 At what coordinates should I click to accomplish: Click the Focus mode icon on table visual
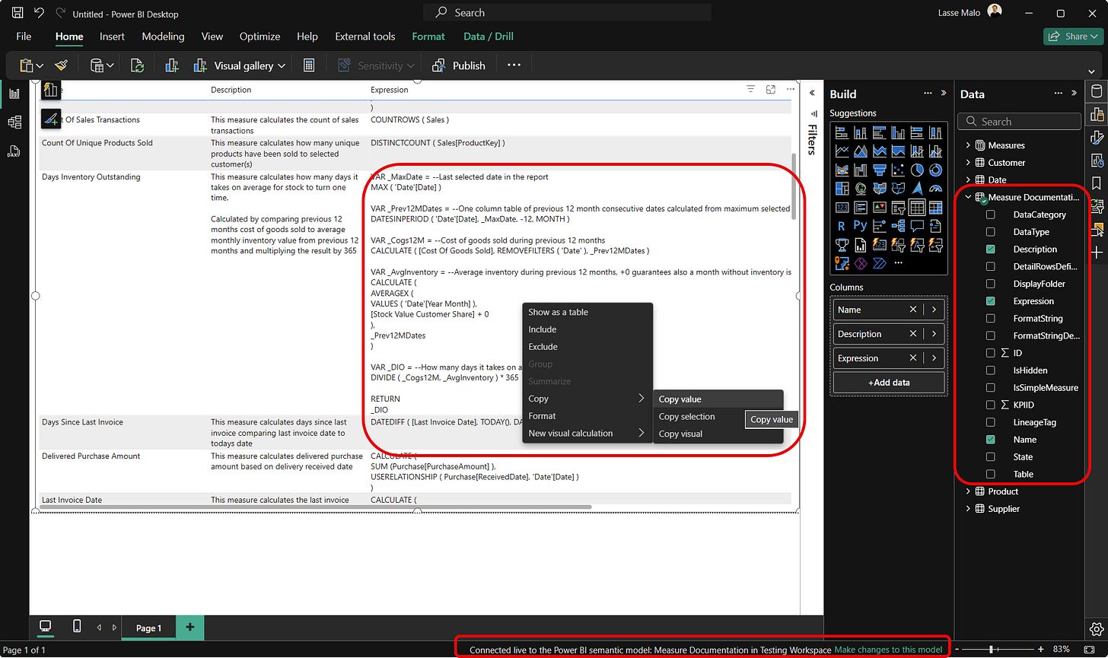point(771,90)
